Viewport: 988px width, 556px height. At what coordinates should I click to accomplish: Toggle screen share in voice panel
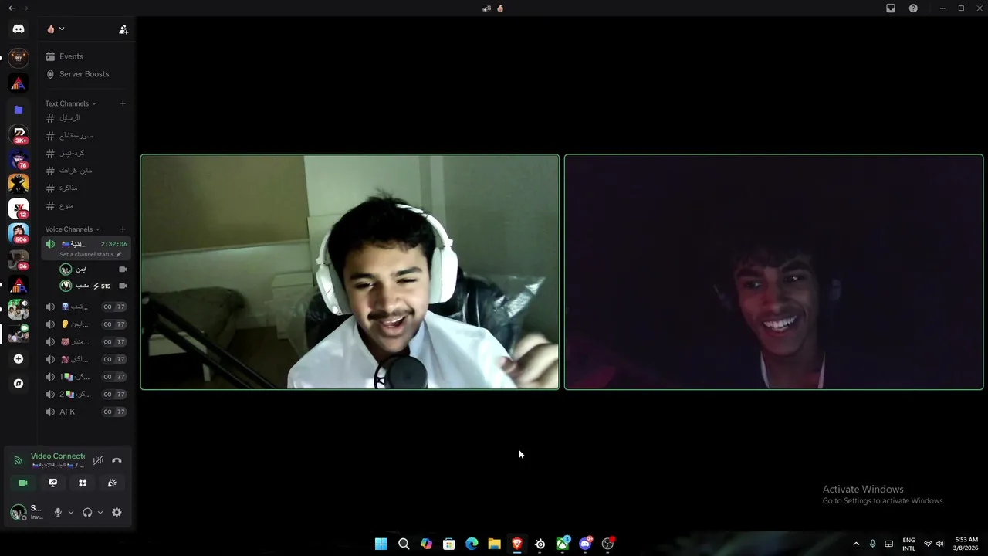coord(52,483)
